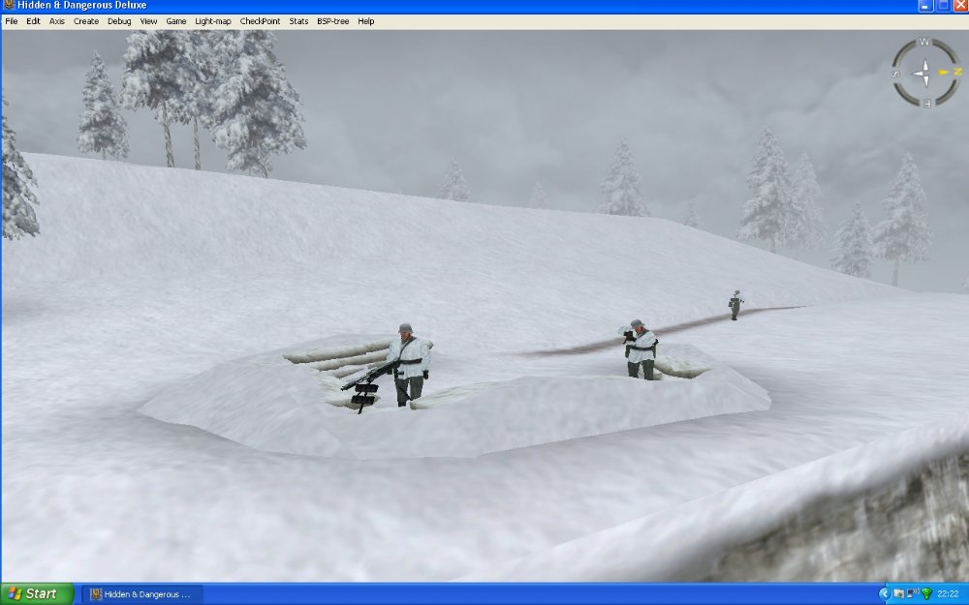Click the Hidden & Dangerous title bar icon

[9, 6]
